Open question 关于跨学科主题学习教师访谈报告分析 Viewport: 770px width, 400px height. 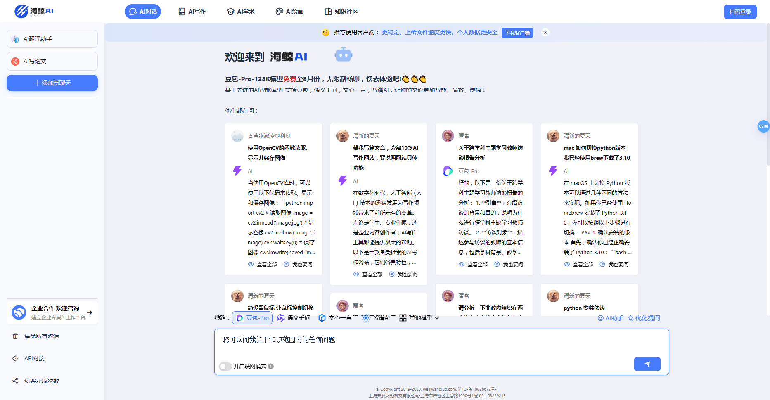coord(490,153)
